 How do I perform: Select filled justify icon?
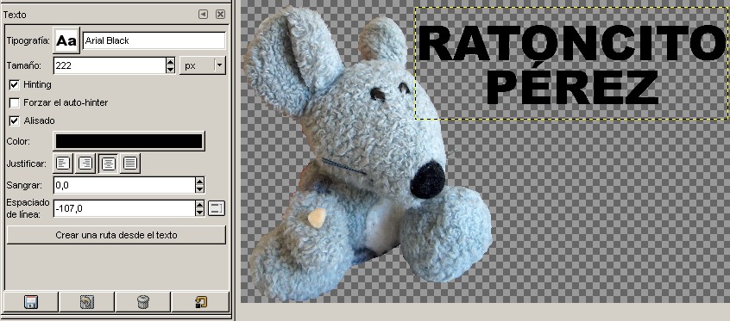(x=130, y=164)
